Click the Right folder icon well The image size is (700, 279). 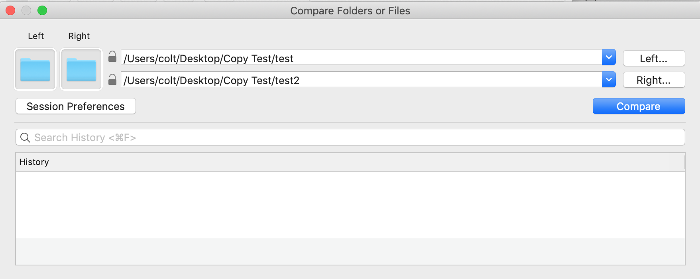pos(81,69)
